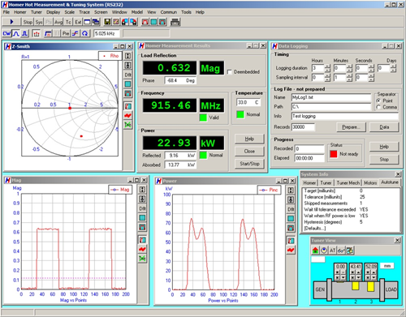Click the red wave icon in the Power side toolbar
Image resolution: width=406 pixels, height=317 pixels.
pyautogui.click(x=291, y=251)
